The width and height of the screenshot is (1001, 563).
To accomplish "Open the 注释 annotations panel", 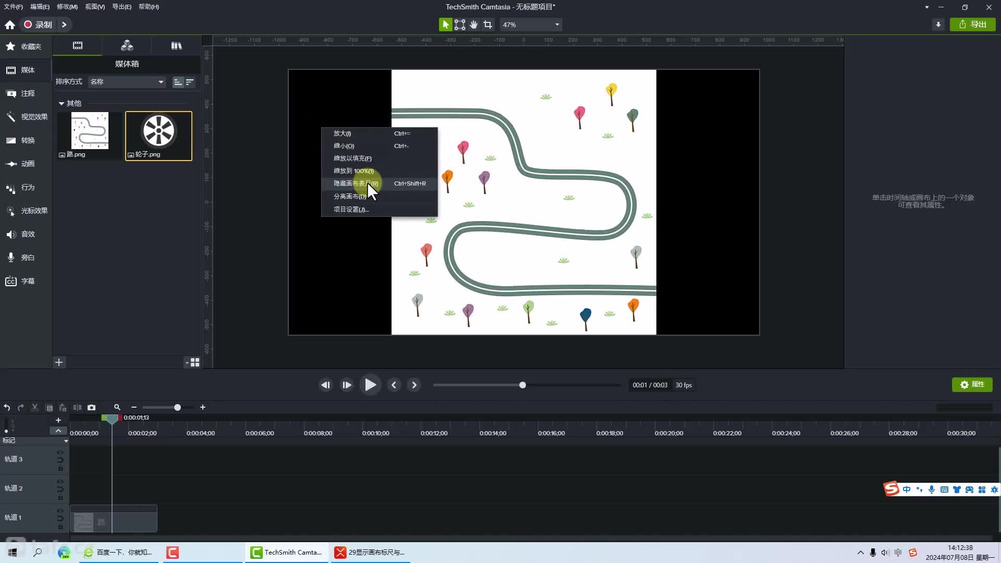I will (26, 93).
